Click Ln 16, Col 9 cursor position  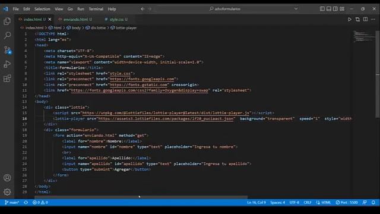click(256, 202)
